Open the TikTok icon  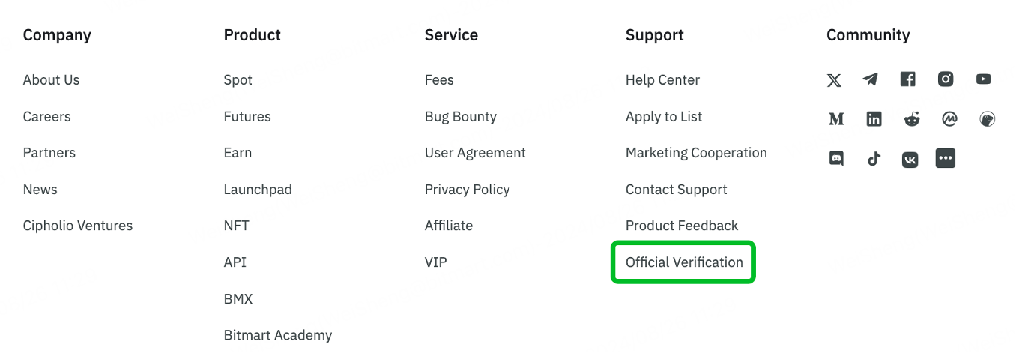pos(874,159)
